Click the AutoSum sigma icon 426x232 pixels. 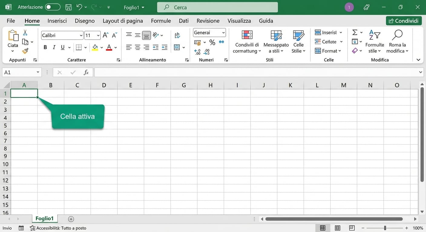pos(355,32)
